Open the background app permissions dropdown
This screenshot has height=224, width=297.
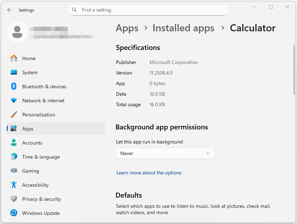(x=165, y=153)
